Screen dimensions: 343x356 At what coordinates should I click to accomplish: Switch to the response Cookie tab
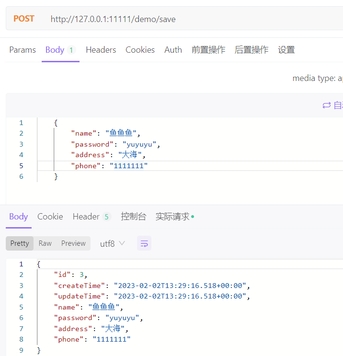click(50, 217)
